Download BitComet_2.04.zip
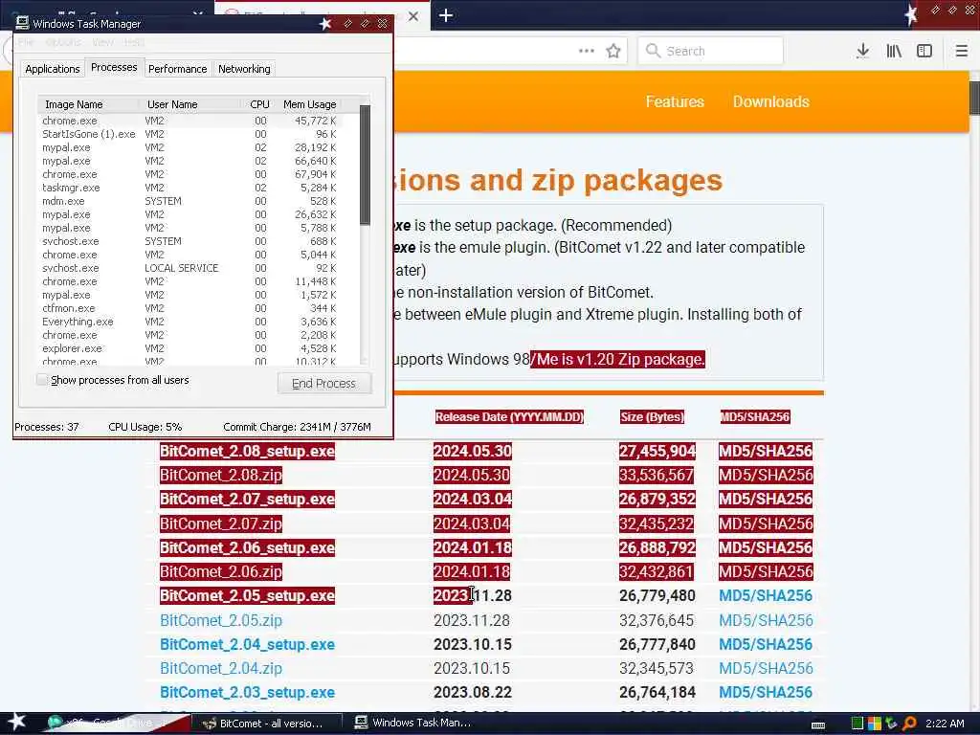980x735 pixels. click(x=221, y=668)
